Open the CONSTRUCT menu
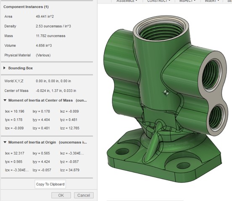 [158, 1]
